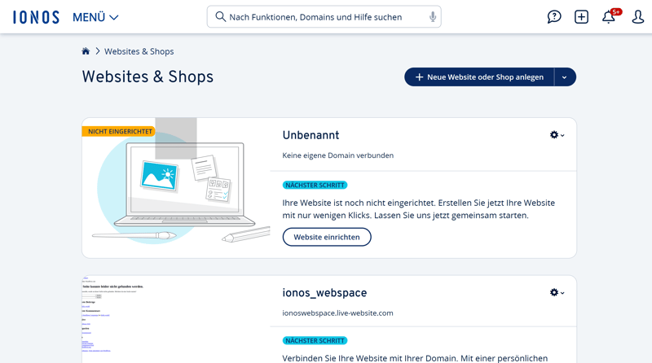Open gear settings for ionos_webspace

click(x=557, y=292)
